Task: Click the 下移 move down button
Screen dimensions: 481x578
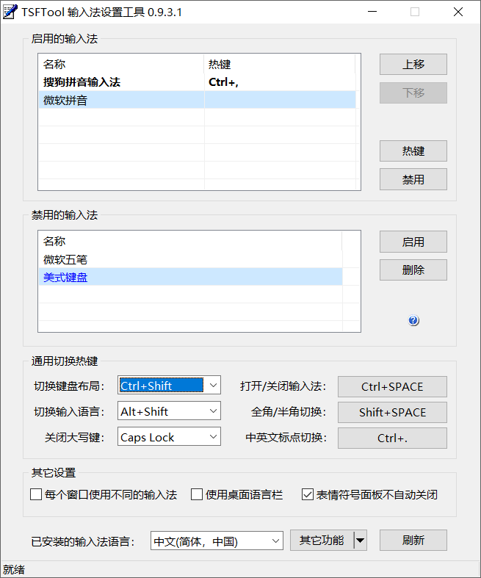Action: coord(413,93)
